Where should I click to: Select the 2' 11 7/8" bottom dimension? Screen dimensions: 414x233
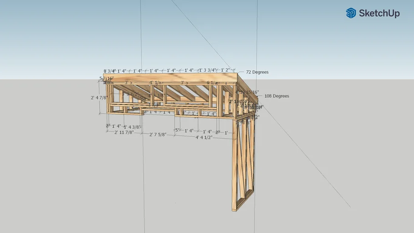point(124,132)
